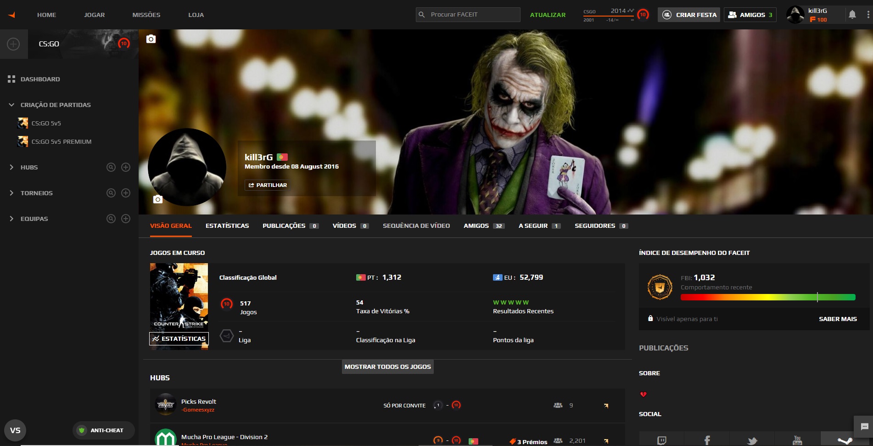The height and width of the screenshot is (446, 873).
Task: Open Picks Revolt hub arrow icon
Action: point(606,406)
